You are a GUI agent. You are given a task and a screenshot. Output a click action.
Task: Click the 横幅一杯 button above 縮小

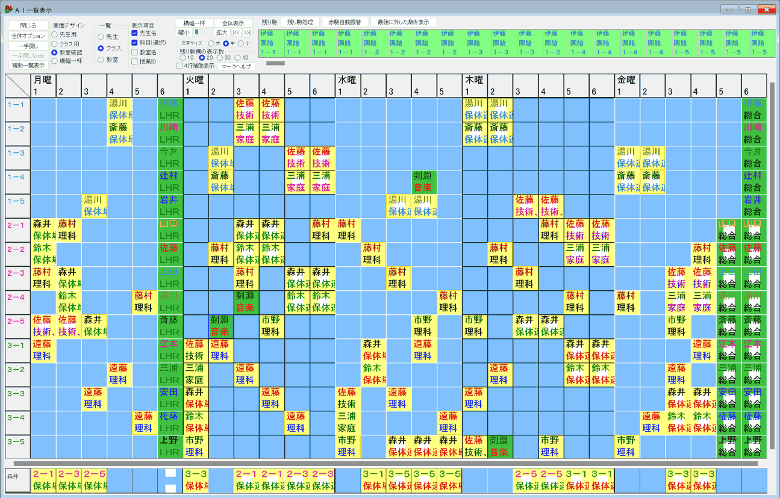pyautogui.click(x=194, y=23)
